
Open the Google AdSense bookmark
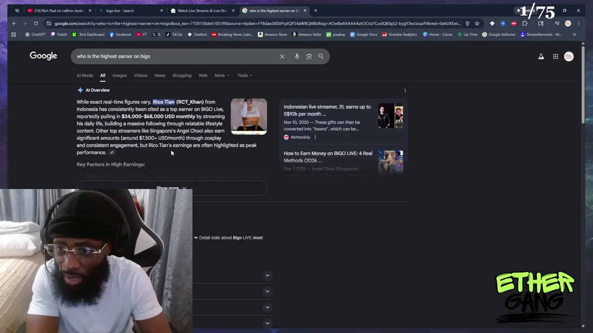(x=498, y=34)
